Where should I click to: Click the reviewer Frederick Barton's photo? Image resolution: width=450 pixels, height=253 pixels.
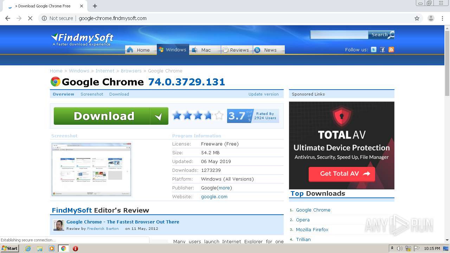click(x=59, y=225)
